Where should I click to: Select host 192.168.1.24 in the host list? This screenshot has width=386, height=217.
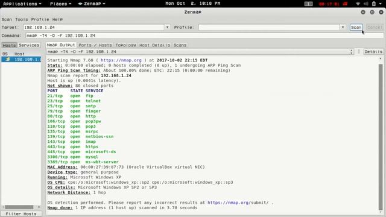point(21,59)
